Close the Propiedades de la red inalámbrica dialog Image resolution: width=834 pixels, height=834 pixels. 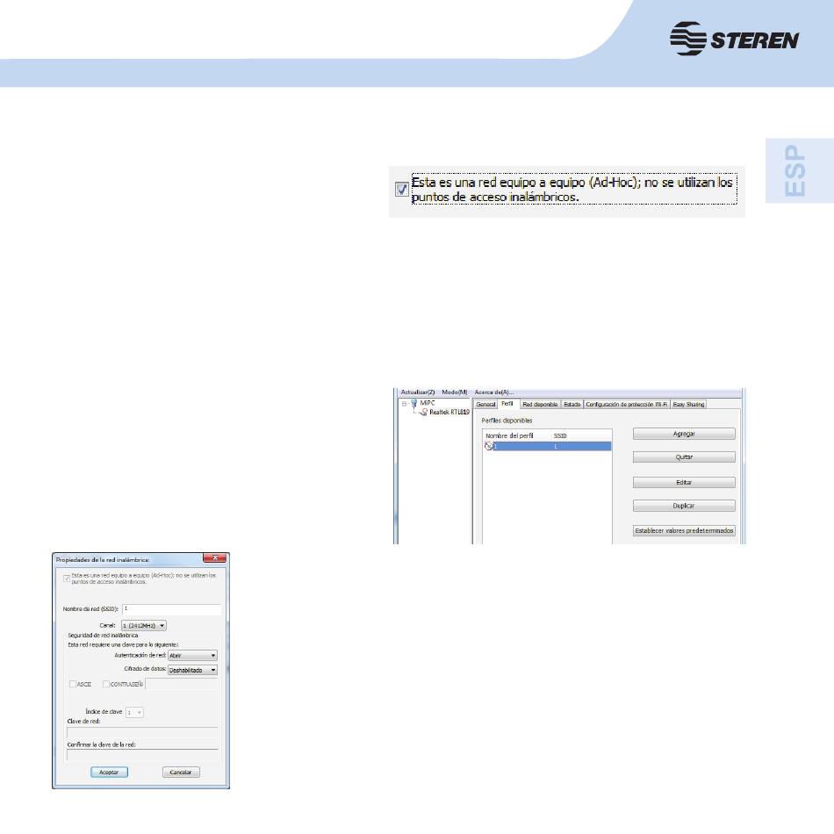pyautogui.click(x=215, y=558)
